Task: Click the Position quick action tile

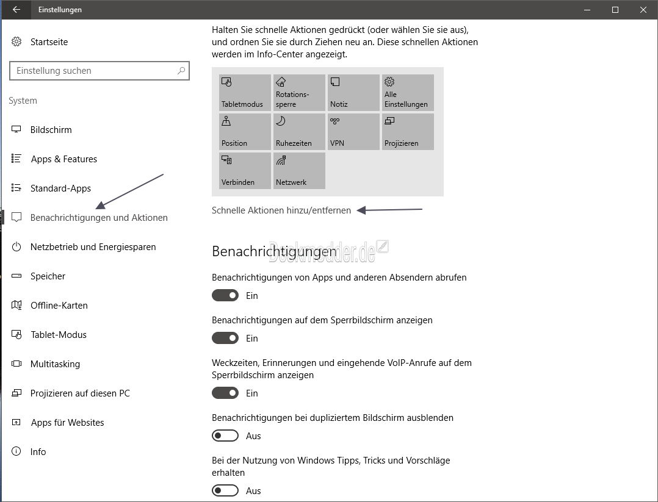Action: pyautogui.click(x=245, y=131)
